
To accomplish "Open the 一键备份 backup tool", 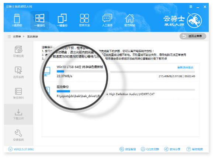I will [x=62, y=20].
